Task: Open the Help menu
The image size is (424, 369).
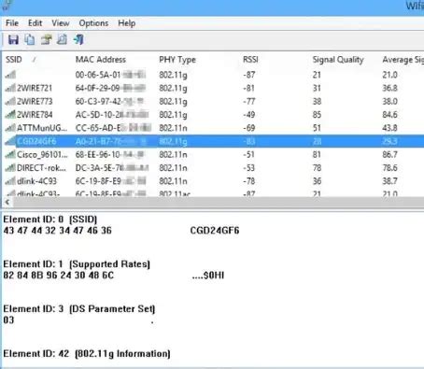Action: (127, 23)
